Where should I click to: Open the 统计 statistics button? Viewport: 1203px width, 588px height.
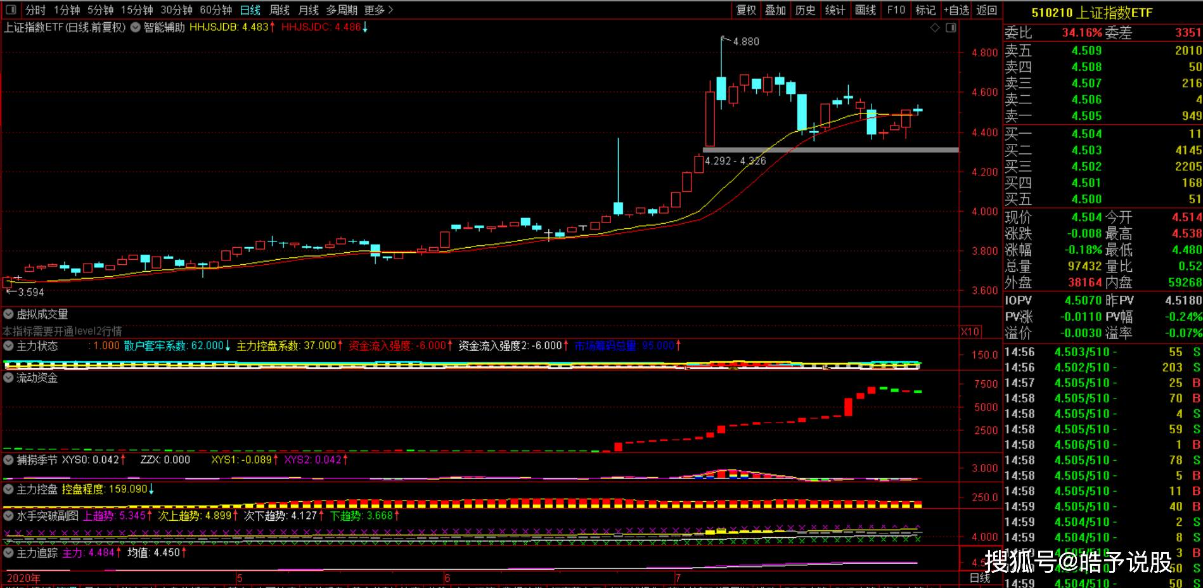click(x=835, y=10)
